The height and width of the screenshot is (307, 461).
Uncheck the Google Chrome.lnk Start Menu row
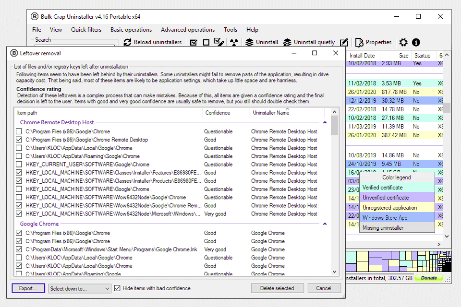[19, 249]
